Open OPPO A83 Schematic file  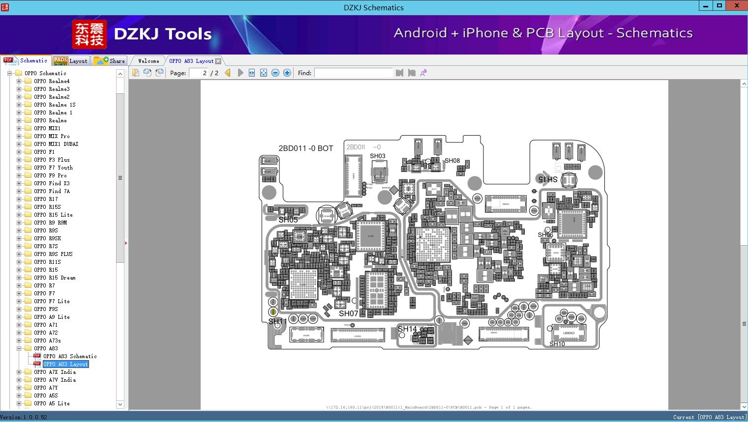click(70, 356)
